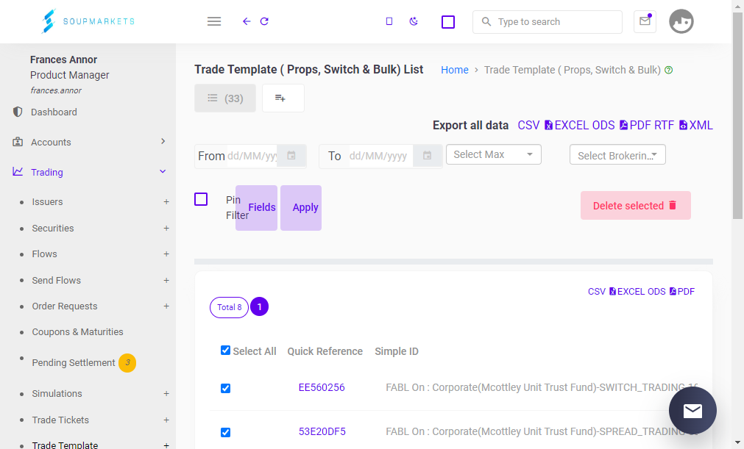
Task: Open Coupons & Maturities menu item
Action: [x=77, y=332]
